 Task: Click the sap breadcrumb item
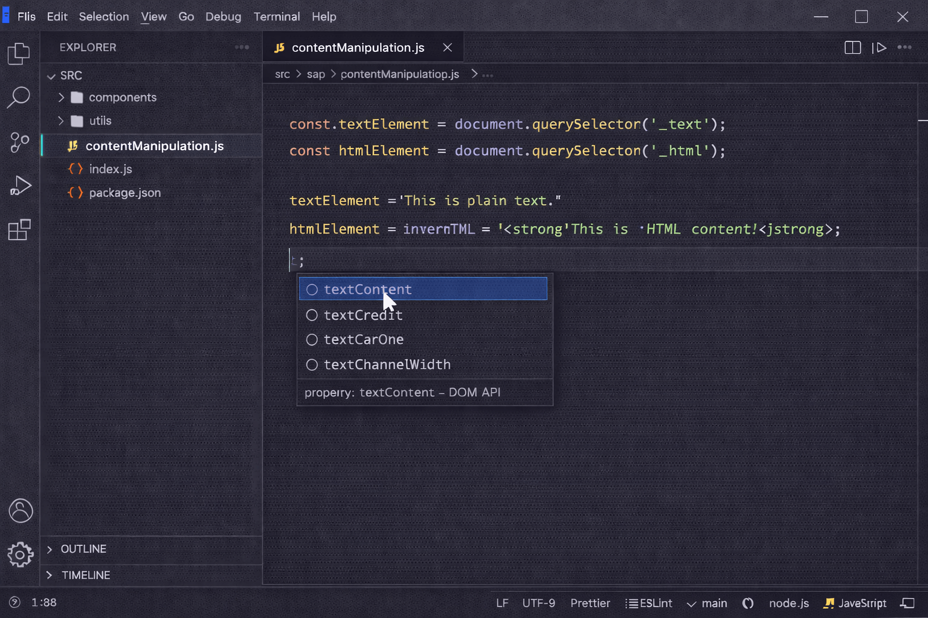[316, 74]
